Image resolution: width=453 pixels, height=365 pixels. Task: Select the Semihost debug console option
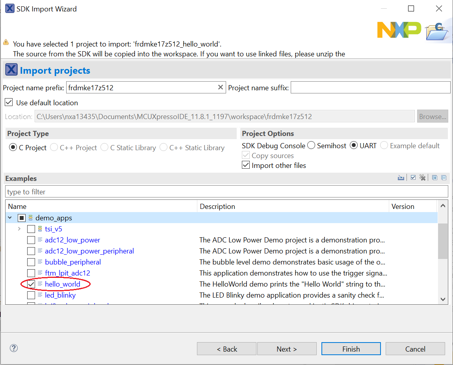pos(311,146)
